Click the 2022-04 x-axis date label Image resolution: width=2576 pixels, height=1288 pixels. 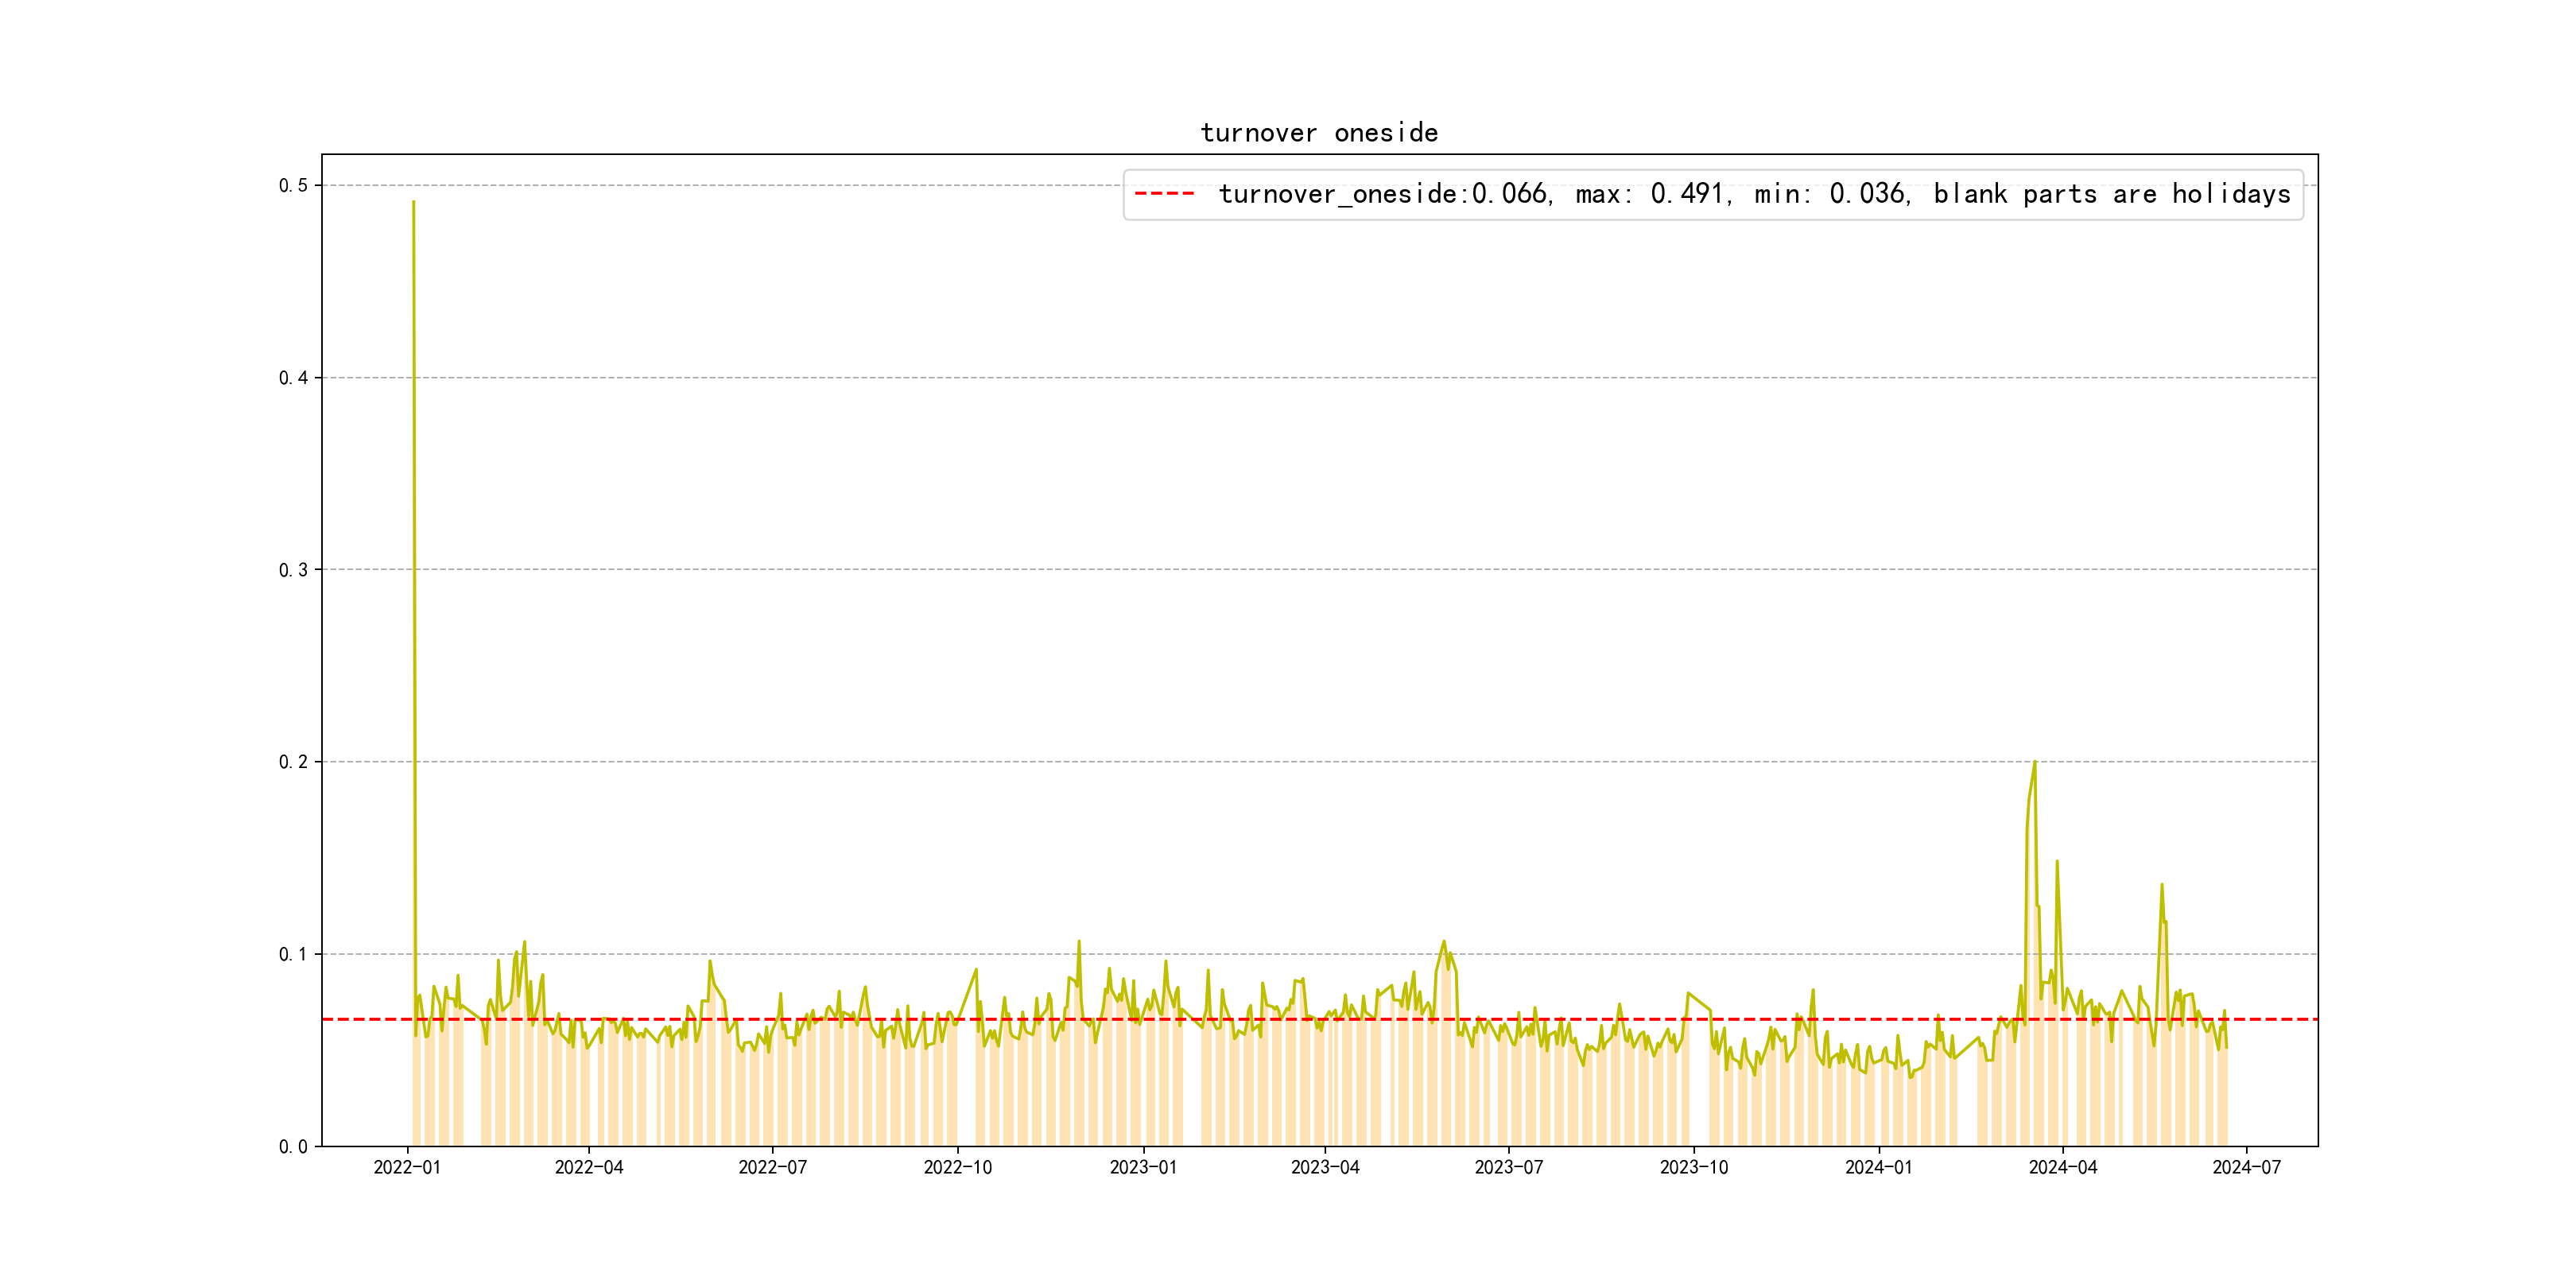589,1167
